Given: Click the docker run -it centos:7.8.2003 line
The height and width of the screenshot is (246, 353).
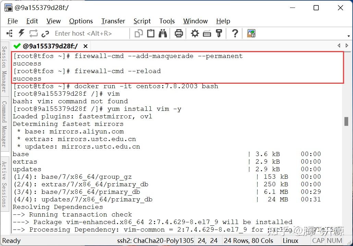Looking at the screenshot, I should (115, 86).
